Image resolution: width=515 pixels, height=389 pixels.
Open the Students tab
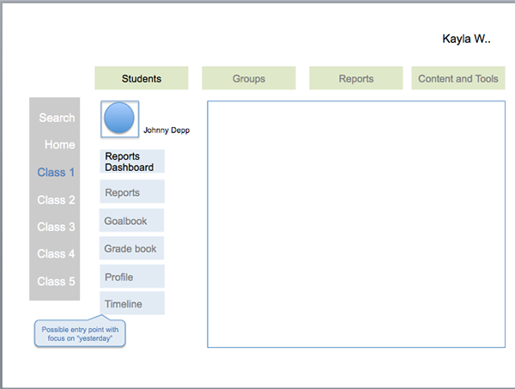(142, 78)
